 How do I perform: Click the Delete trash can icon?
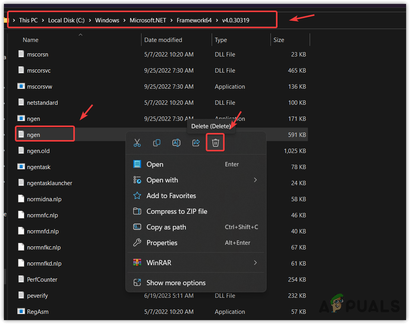216,143
